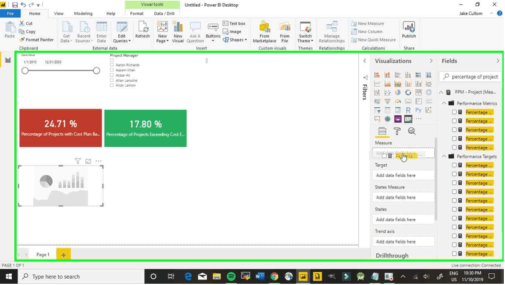This screenshot has height=285, width=505.
Task: Select the table visualization icon
Action: click(387, 110)
